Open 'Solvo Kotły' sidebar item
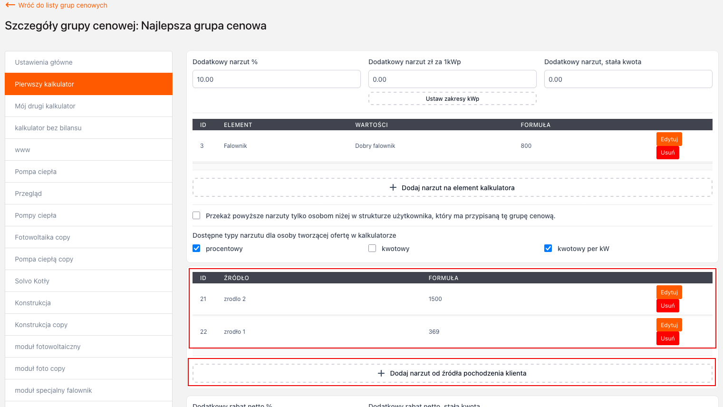723x407 pixels. point(88,281)
